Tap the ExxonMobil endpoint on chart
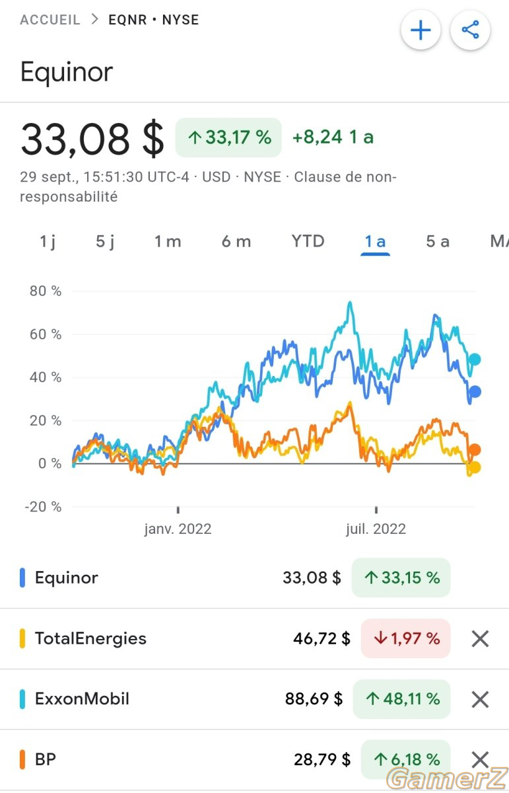 (x=475, y=359)
